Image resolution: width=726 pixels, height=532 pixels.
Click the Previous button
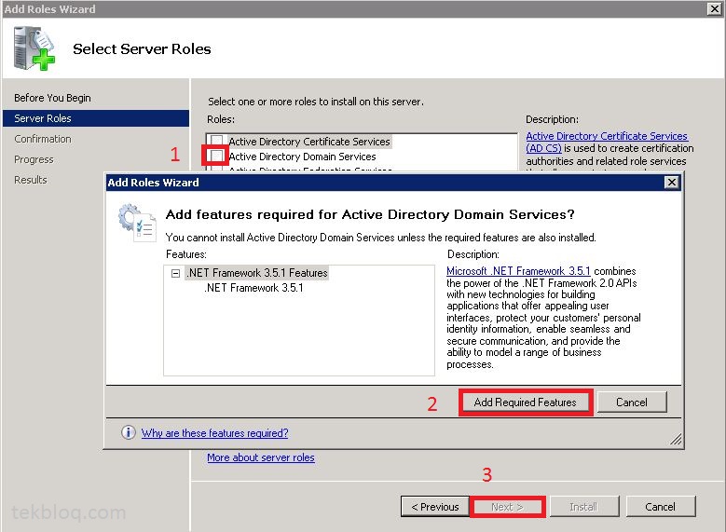(x=435, y=507)
